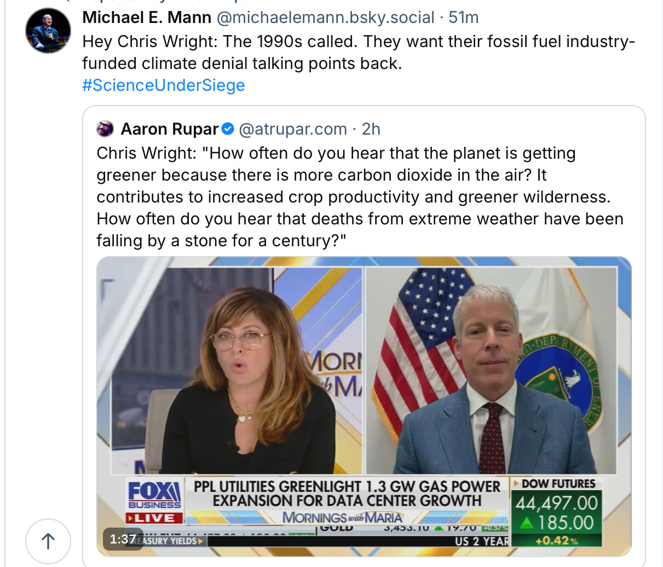Click the "The 1990s called" post text

[359, 53]
